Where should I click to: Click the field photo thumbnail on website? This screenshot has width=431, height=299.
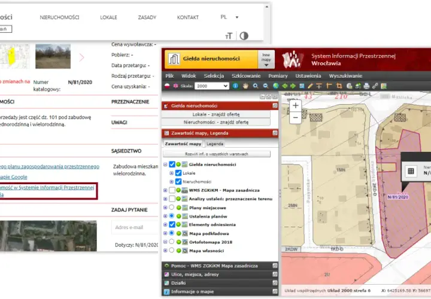(x=53, y=56)
